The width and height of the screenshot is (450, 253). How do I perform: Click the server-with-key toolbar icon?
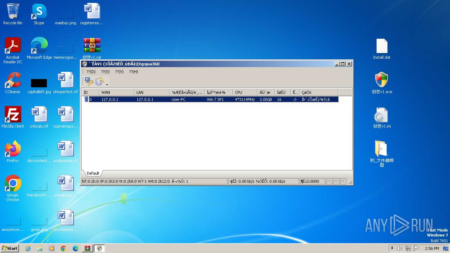click(x=100, y=82)
